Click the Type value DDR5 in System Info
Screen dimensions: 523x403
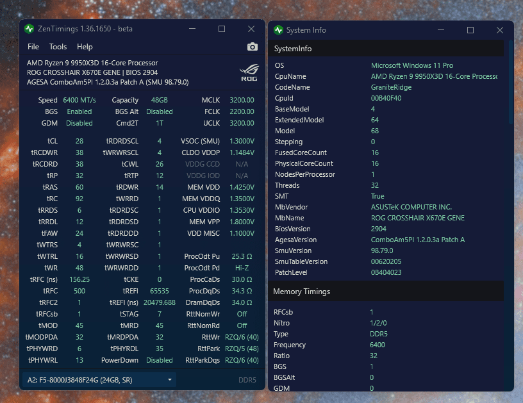pos(379,334)
